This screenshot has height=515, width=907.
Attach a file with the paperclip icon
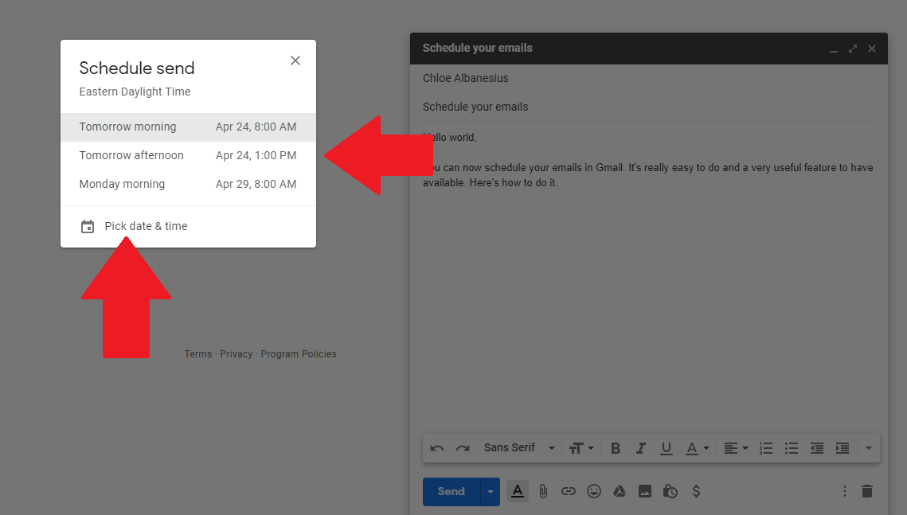pos(543,491)
